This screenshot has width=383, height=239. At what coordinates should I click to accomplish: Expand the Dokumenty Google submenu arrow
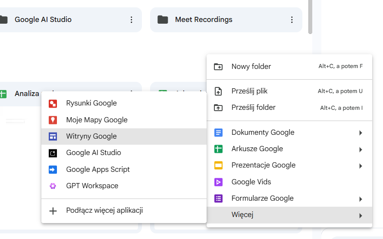pyautogui.click(x=360, y=133)
